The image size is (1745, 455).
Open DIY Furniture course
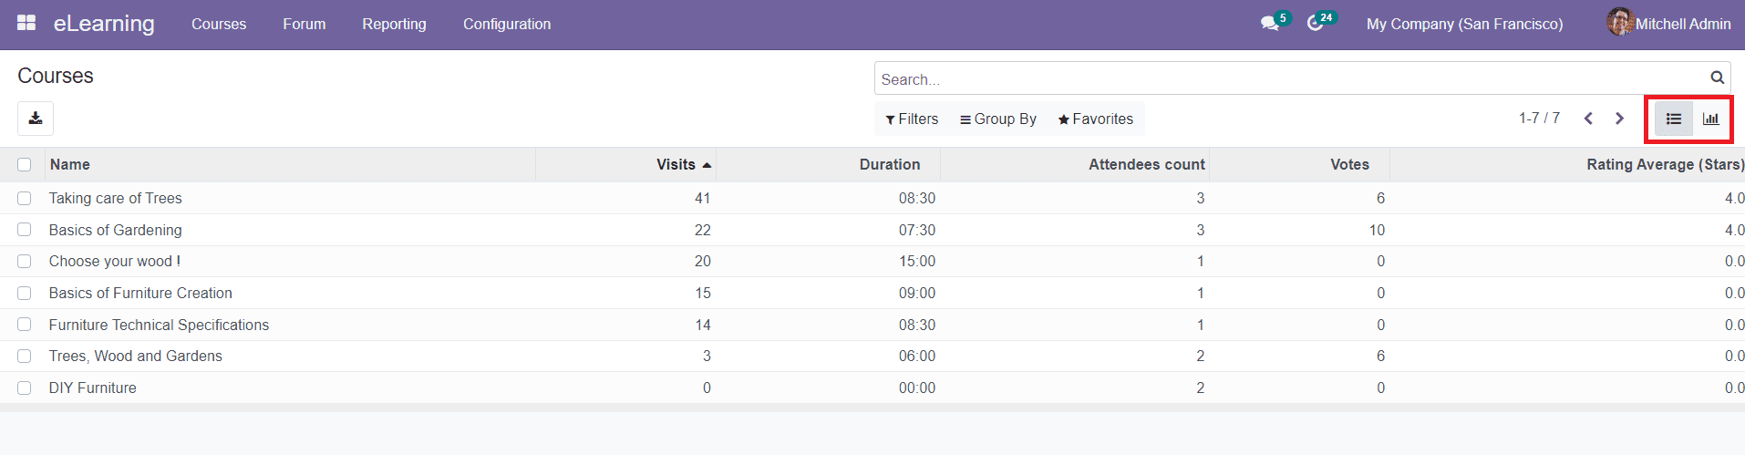pyautogui.click(x=93, y=388)
